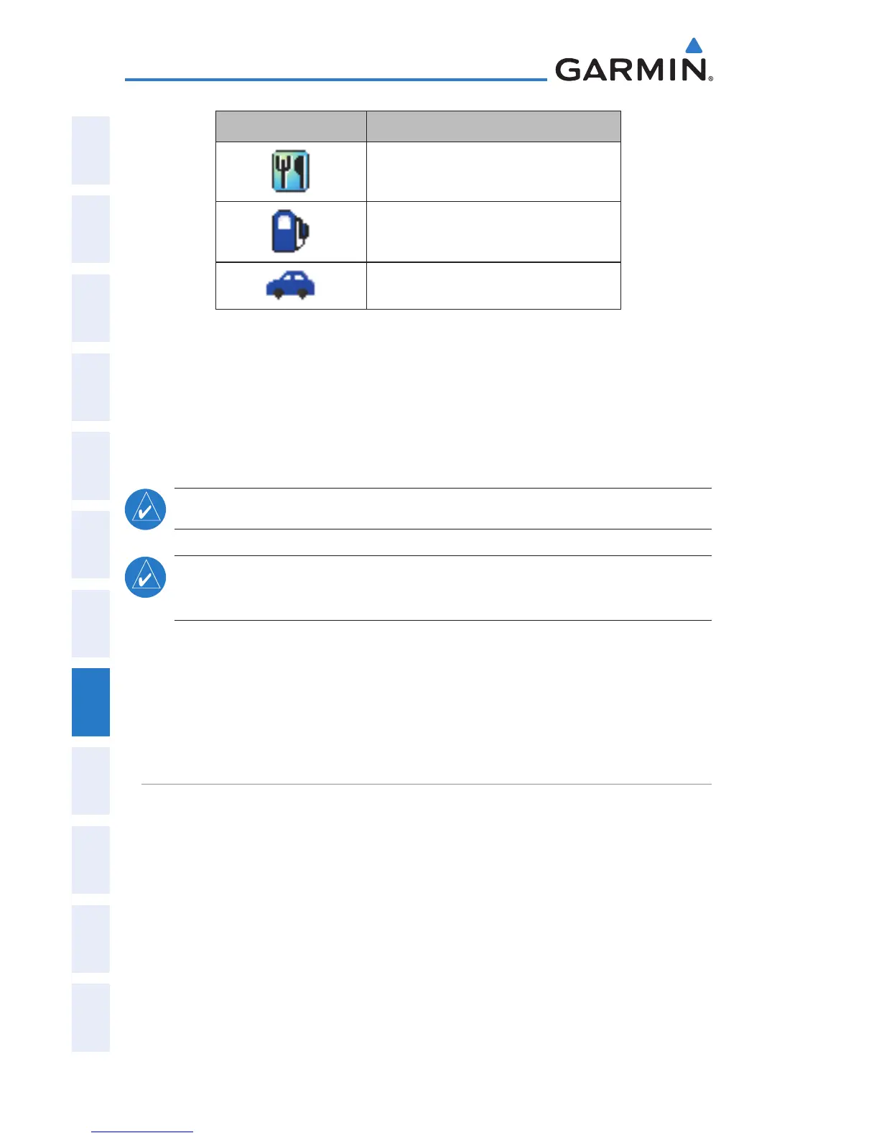The image size is (879, 1138).
Task: Click the wide gray header cell of table
Action: 493,126
